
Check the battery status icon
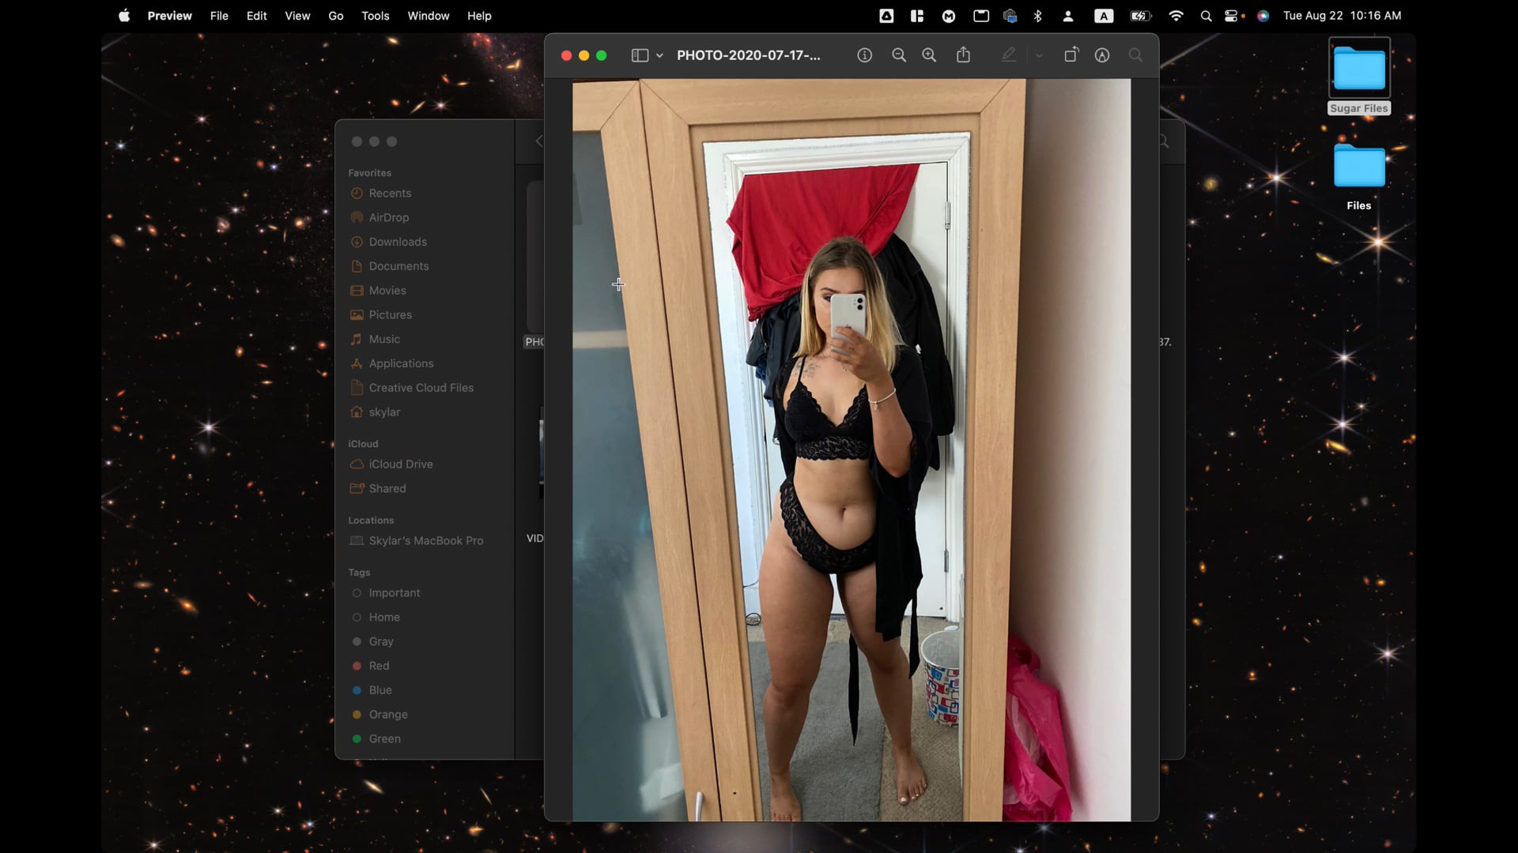tap(1140, 16)
